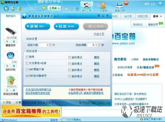
Task: Open the 桌面工具 monitor icon
Action: (119, 6)
